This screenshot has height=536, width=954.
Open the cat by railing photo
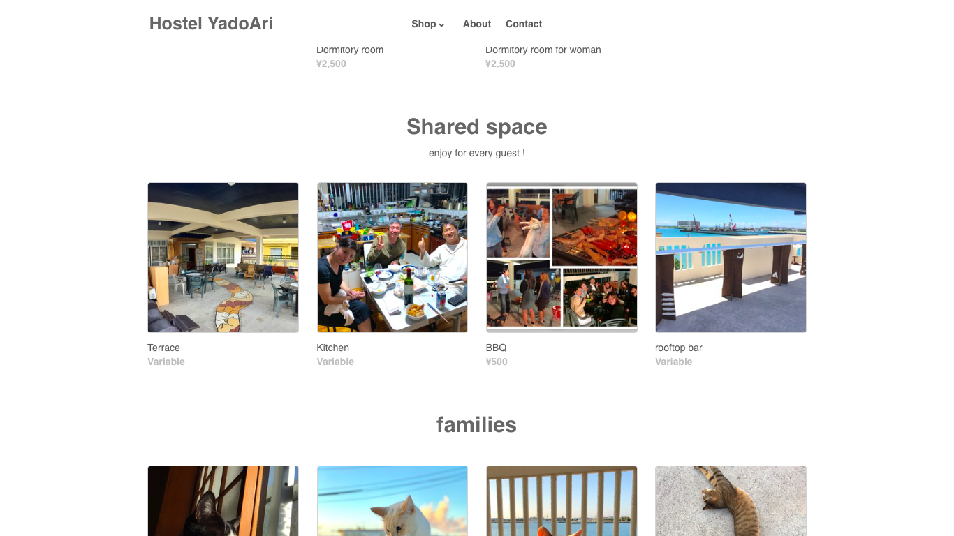(562, 500)
